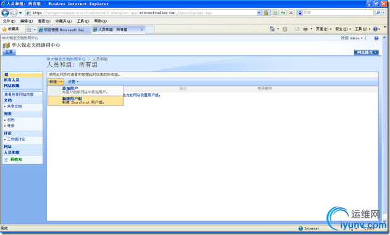Open the 查看 menu
Screen dimensions: 390x235
[x=44, y=21]
